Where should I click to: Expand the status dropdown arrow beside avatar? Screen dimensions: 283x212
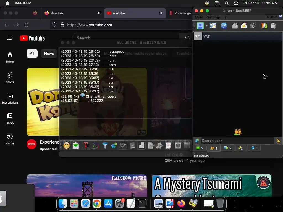click(x=206, y=26)
